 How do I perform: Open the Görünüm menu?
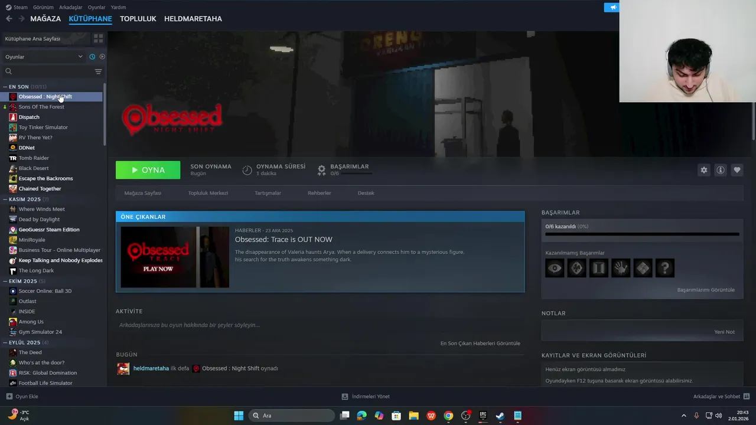(x=43, y=8)
